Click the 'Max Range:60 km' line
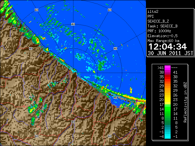This screenshot has height=146, width=195. pos(163,41)
